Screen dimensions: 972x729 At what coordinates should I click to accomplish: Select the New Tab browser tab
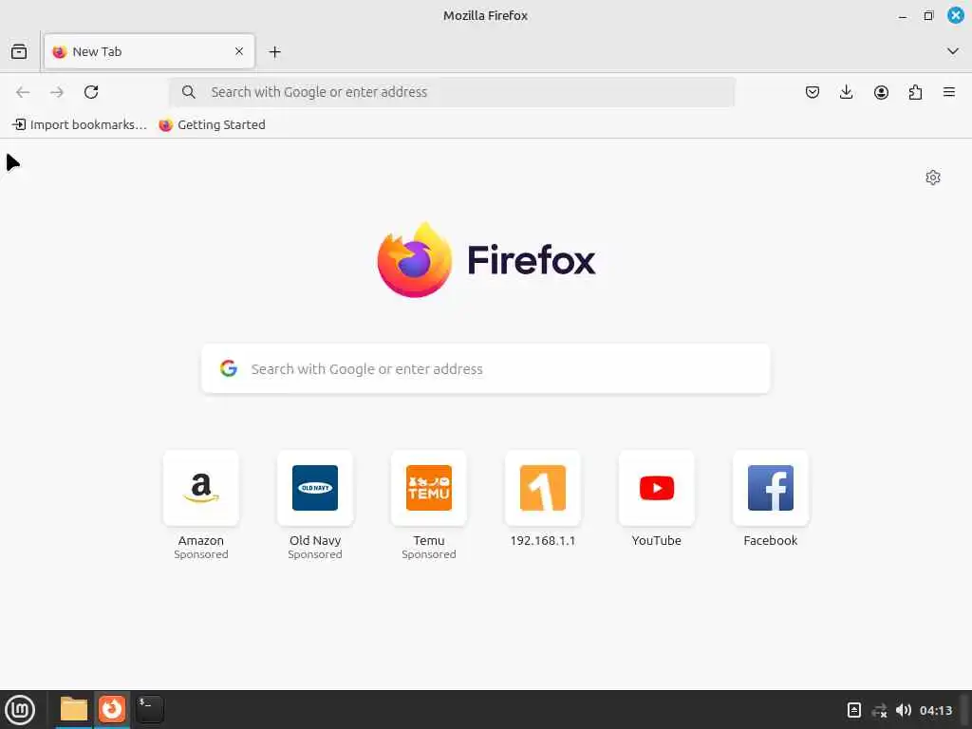(149, 51)
